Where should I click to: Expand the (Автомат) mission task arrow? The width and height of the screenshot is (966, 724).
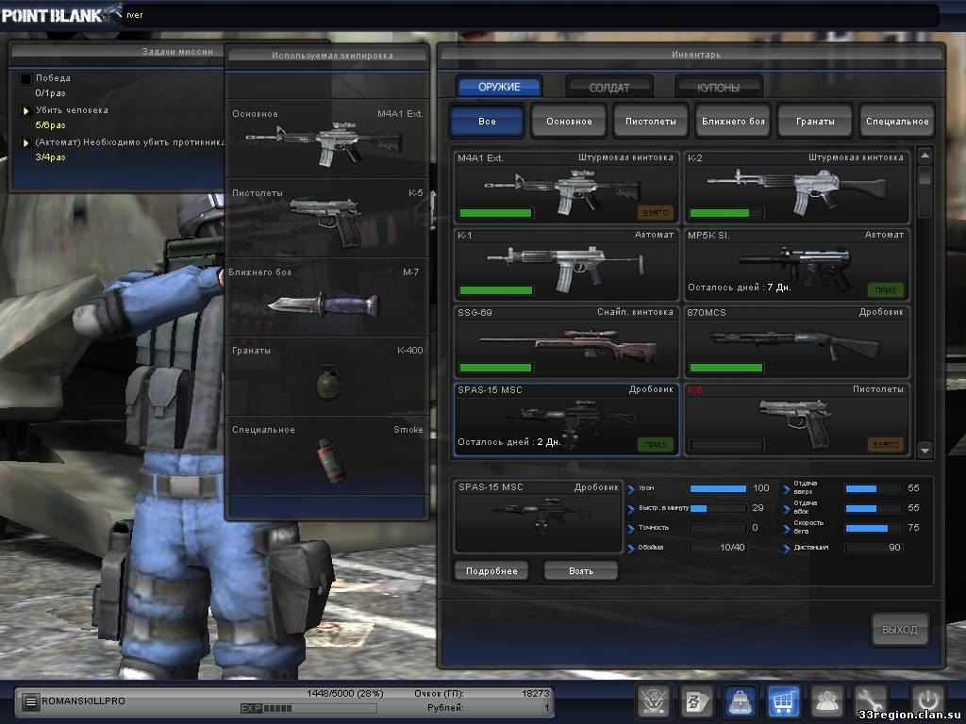pos(25,143)
